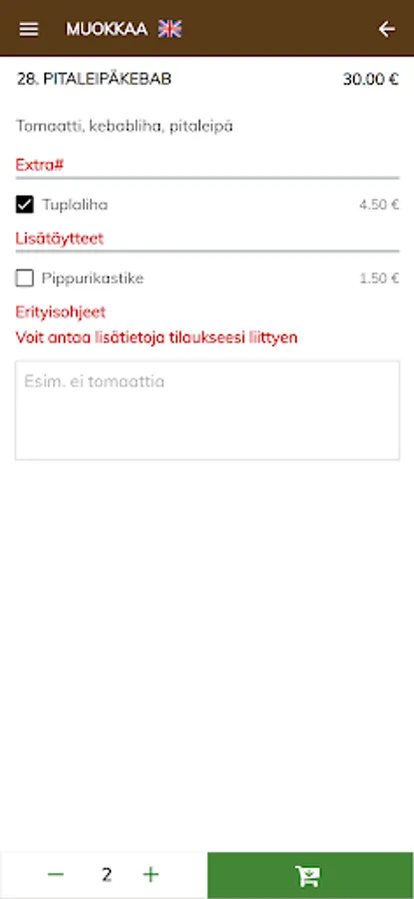Click the Lisätäytteet section heading

click(x=60, y=239)
